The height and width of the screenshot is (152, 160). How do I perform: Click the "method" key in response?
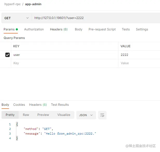coord(31,129)
